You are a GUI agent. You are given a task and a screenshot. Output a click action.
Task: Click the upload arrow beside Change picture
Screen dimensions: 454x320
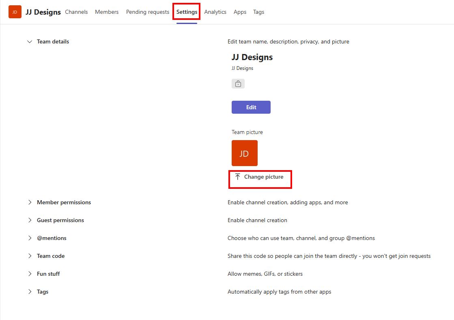click(x=238, y=177)
